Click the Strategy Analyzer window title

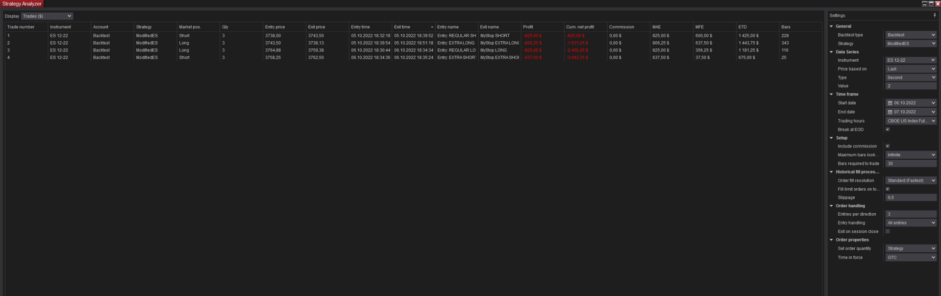(22, 3)
